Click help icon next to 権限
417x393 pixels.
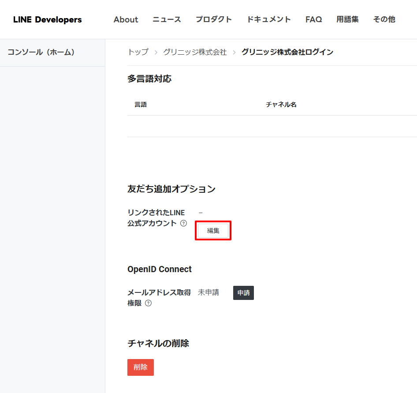tap(149, 303)
